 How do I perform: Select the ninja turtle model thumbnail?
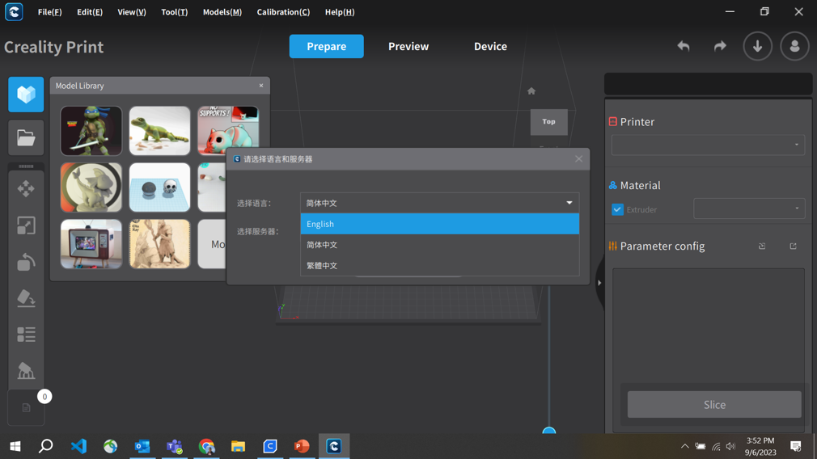pyautogui.click(x=91, y=131)
